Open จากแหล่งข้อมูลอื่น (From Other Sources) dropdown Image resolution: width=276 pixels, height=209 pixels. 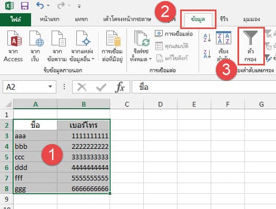82,46
